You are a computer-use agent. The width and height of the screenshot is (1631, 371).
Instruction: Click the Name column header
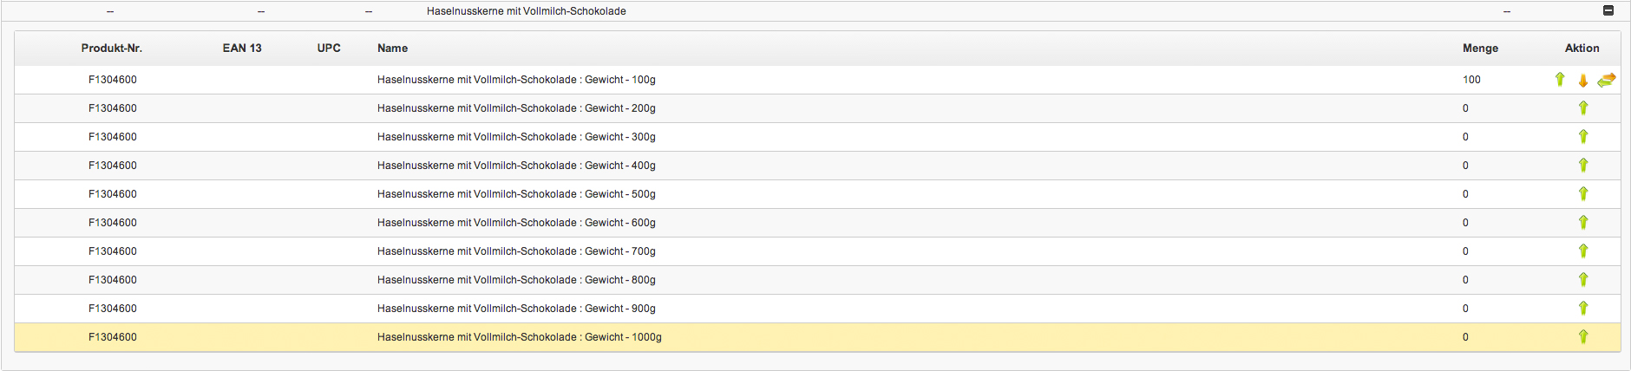tap(392, 49)
